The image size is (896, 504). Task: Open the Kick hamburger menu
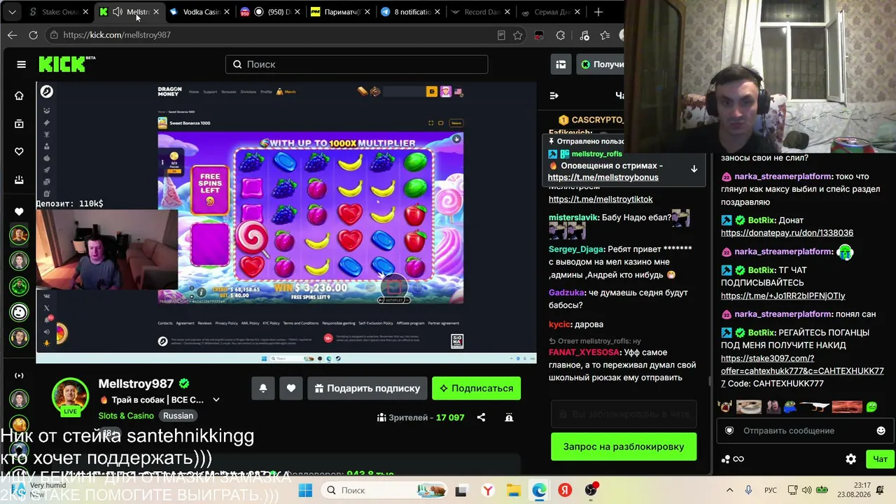[x=21, y=64]
